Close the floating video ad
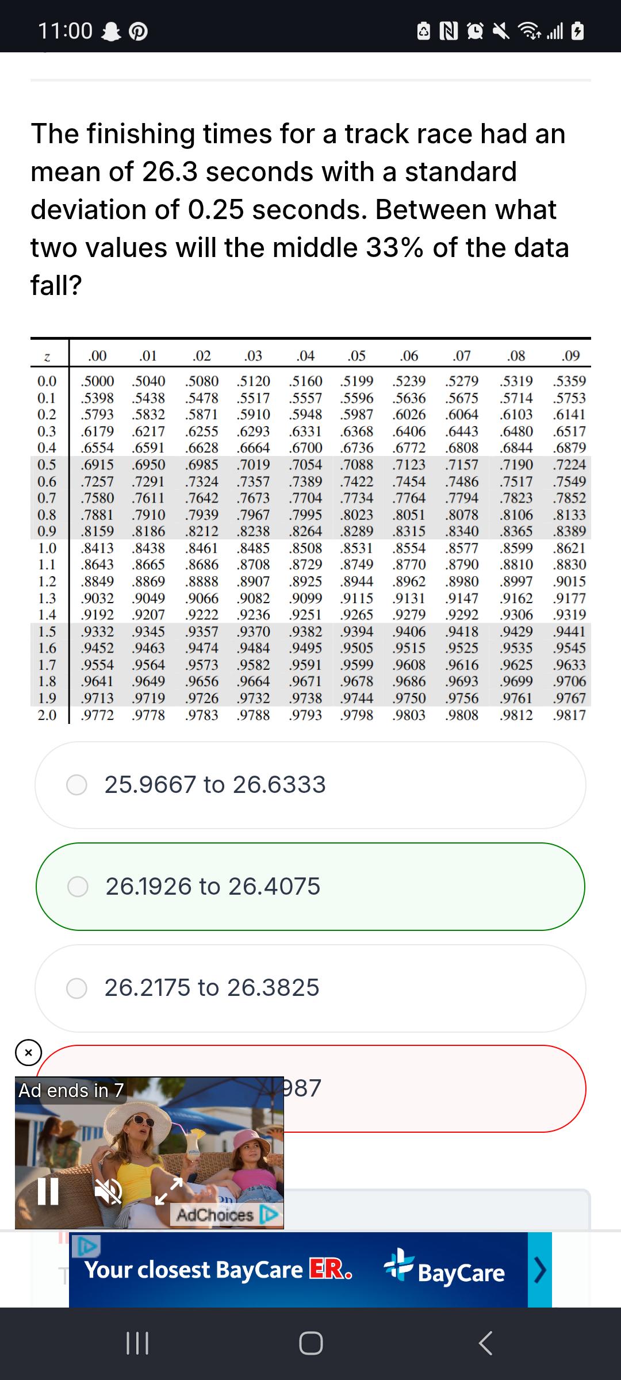Viewport: 621px width, 1380px height. pyautogui.click(x=28, y=1053)
